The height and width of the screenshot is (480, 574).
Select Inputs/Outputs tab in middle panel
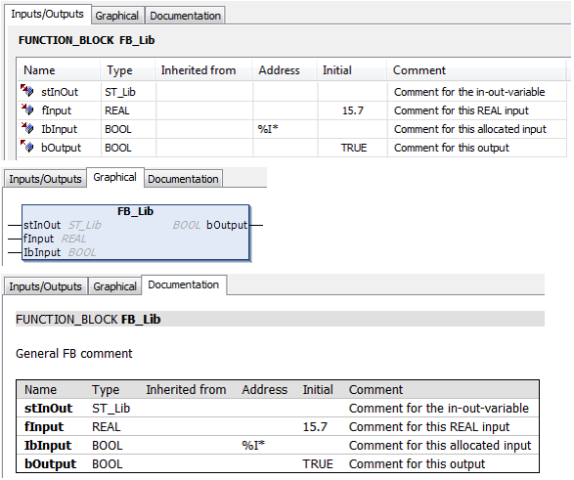click(45, 179)
